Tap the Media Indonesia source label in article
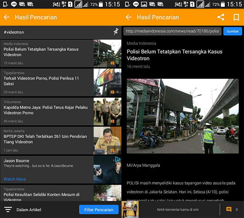244x218 pixels. click(x=141, y=43)
